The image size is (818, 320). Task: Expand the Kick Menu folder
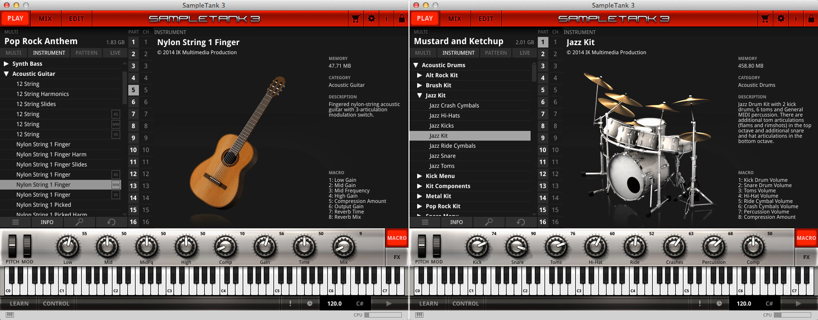click(420, 176)
